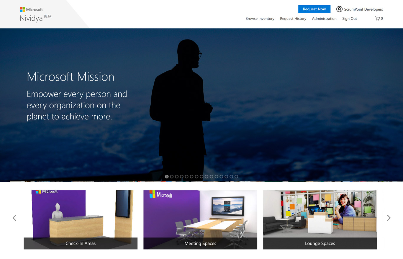Click the Sign Out link

349,19
